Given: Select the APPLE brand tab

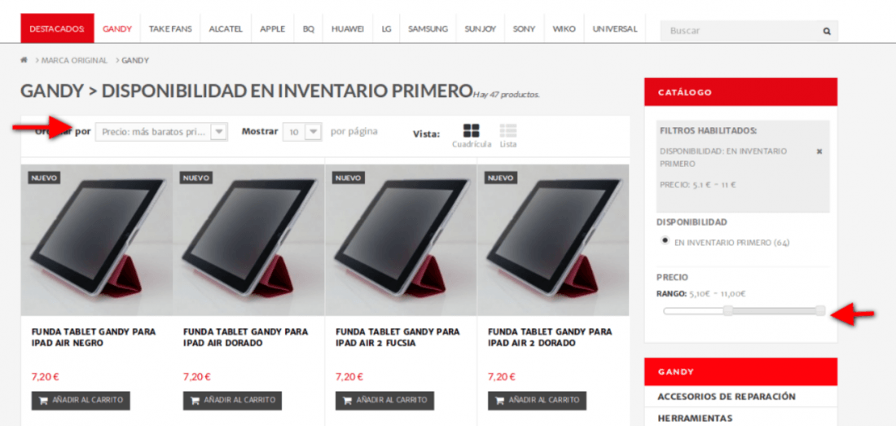Looking at the screenshot, I should [x=273, y=29].
